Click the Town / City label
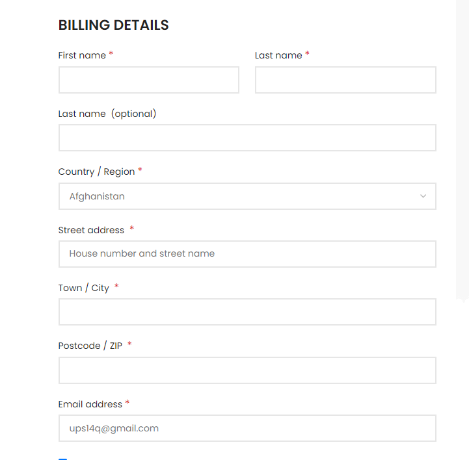The height and width of the screenshot is (460, 469). [83, 288]
